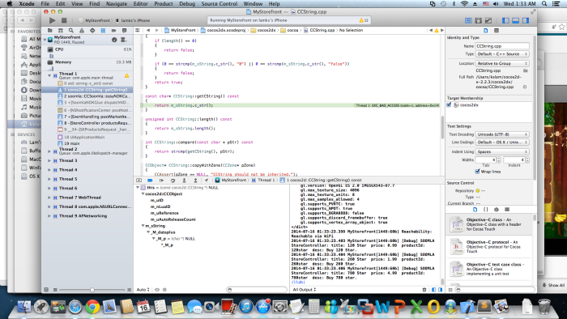Collapse Thread 1 in the debug navigator
567x319 pixels.
click(x=49, y=75)
